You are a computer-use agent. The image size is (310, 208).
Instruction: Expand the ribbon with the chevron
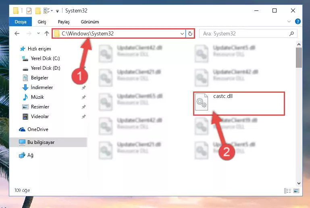(x=289, y=21)
